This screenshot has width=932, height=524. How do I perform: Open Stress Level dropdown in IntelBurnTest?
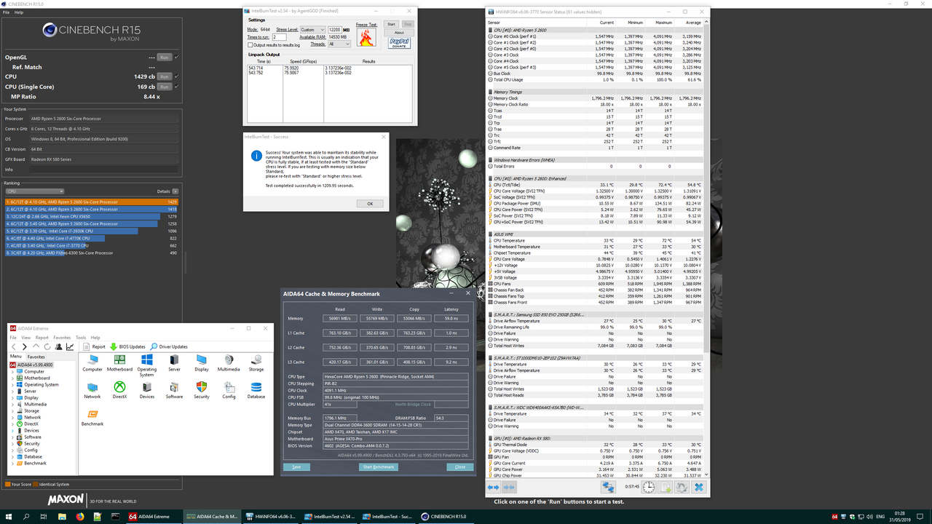click(312, 30)
